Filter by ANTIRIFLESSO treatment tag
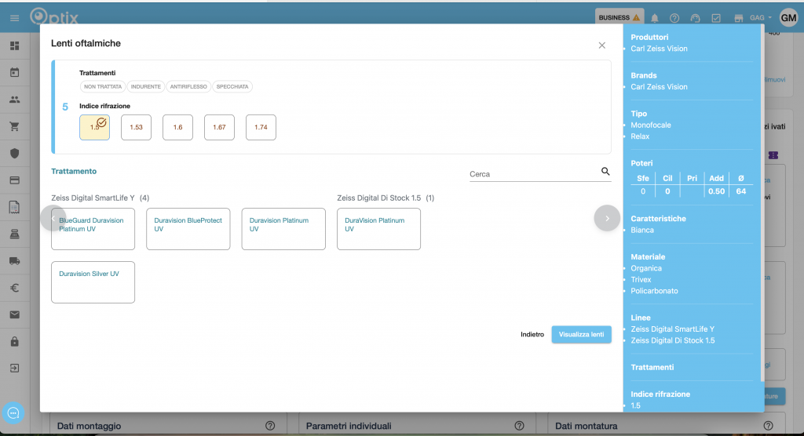The height and width of the screenshot is (436, 804). tap(188, 86)
